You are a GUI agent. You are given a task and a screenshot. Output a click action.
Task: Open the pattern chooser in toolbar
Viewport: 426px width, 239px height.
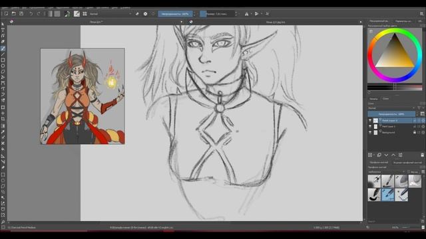(57, 13)
